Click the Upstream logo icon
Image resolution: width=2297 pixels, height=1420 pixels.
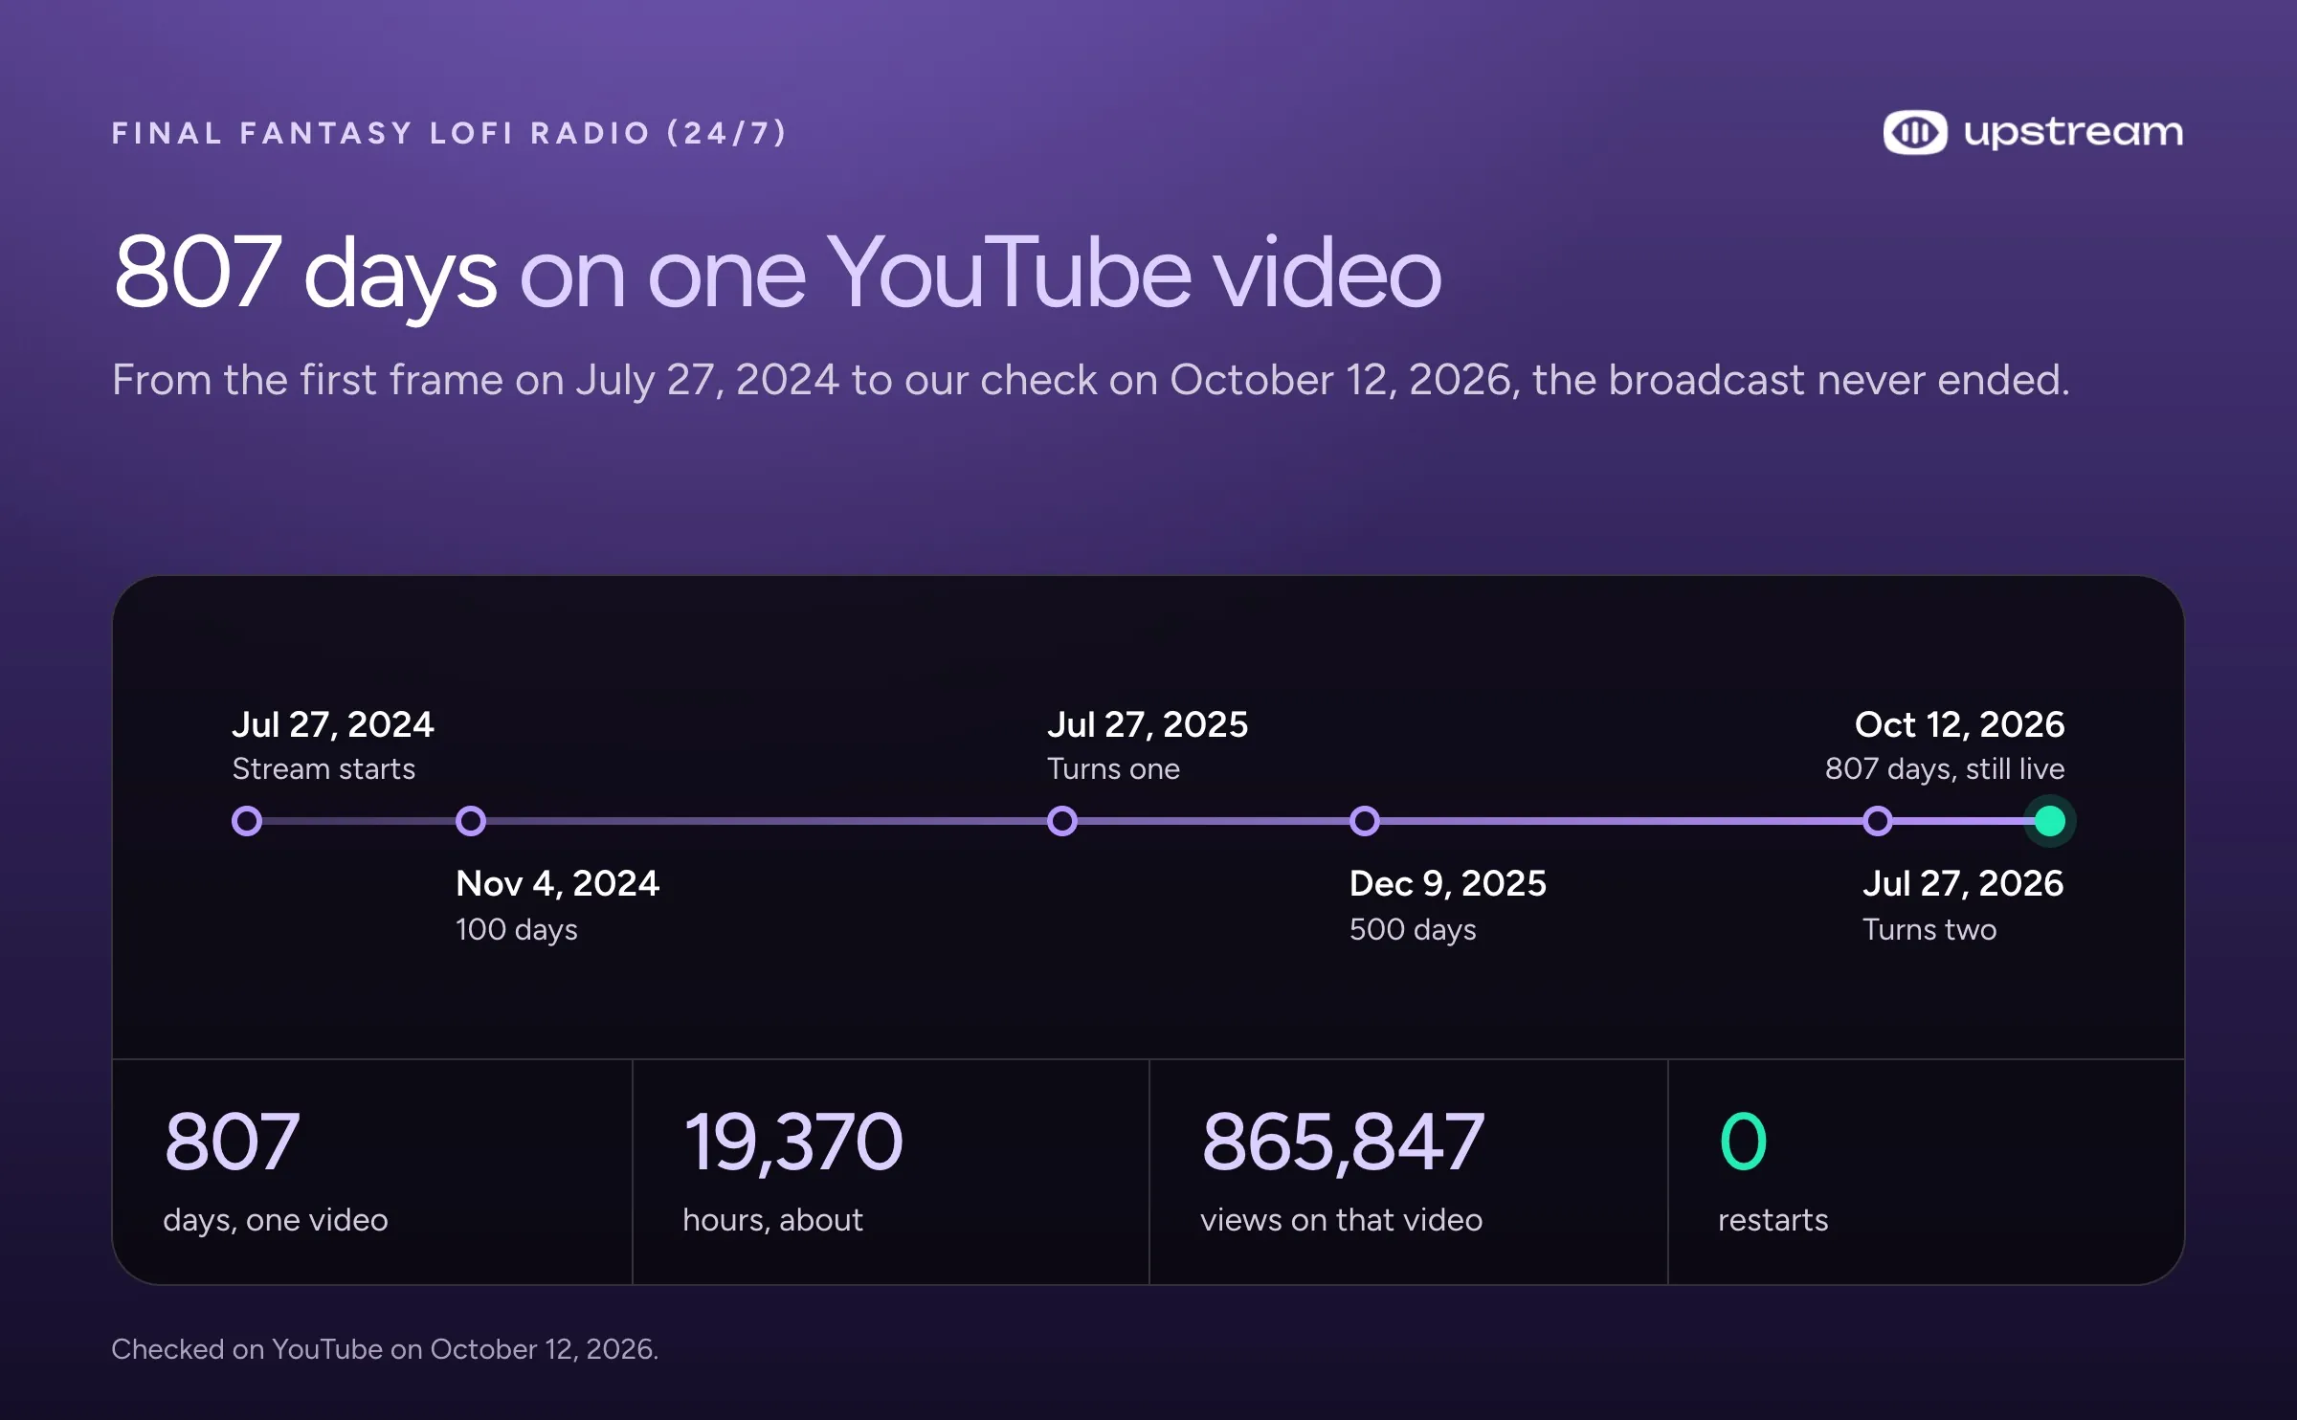[1914, 132]
